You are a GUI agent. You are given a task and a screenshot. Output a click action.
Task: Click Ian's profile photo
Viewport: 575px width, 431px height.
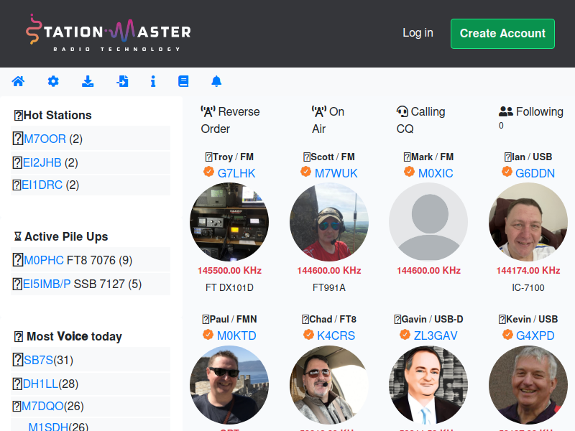pos(528,222)
